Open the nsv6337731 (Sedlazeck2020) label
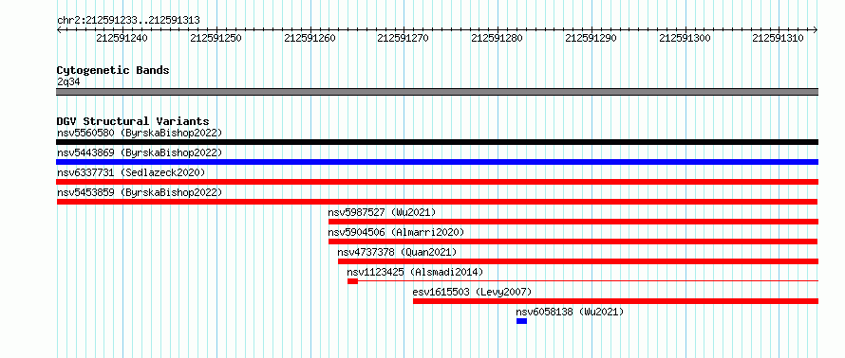845x358 pixels. (x=131, y=172)
